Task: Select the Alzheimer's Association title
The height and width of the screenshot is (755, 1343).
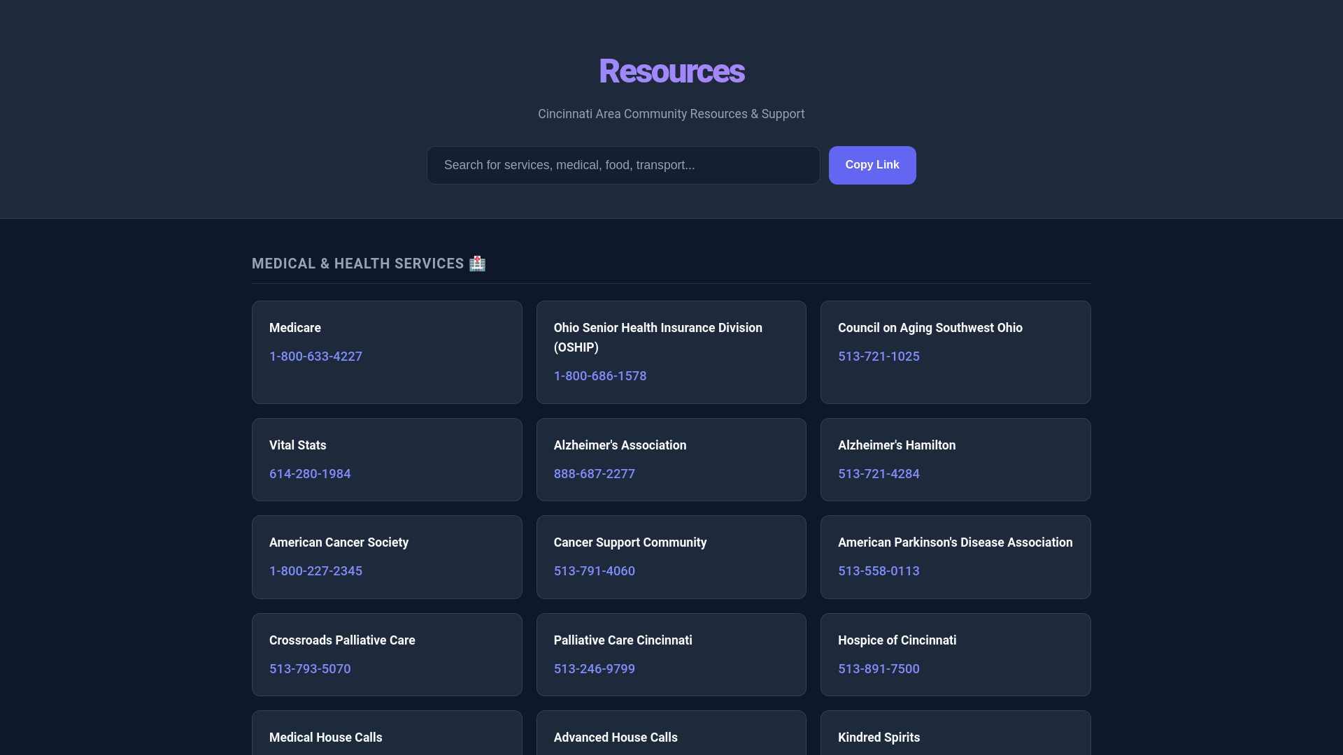Action: coord(620,445)
